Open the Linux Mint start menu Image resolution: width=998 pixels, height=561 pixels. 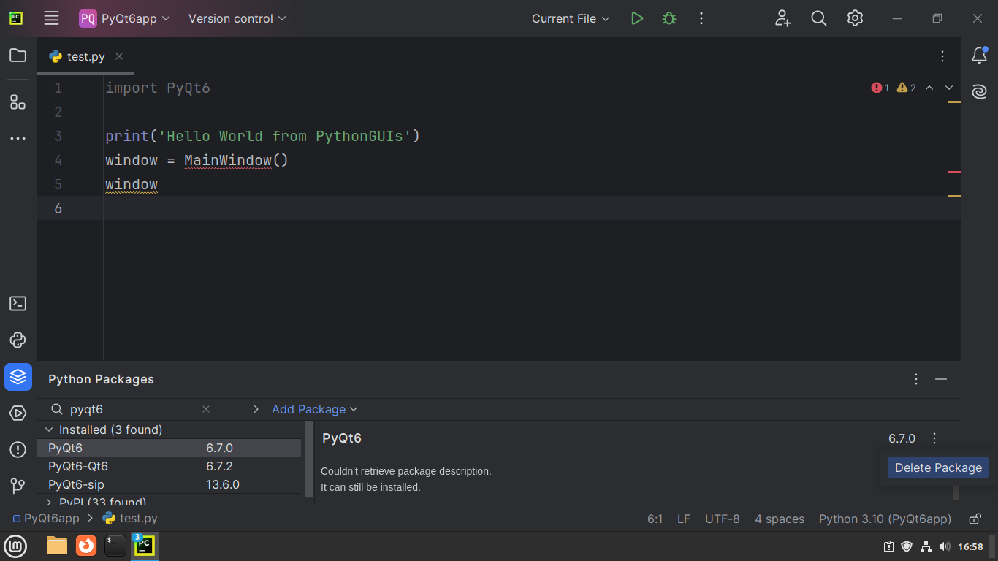point(15,546)
